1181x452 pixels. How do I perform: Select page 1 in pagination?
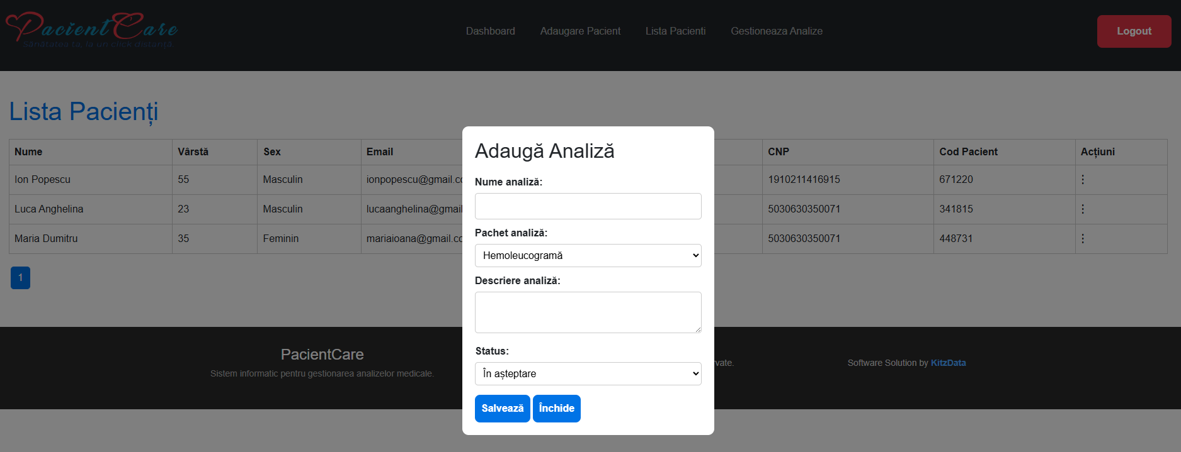[20, 278]
